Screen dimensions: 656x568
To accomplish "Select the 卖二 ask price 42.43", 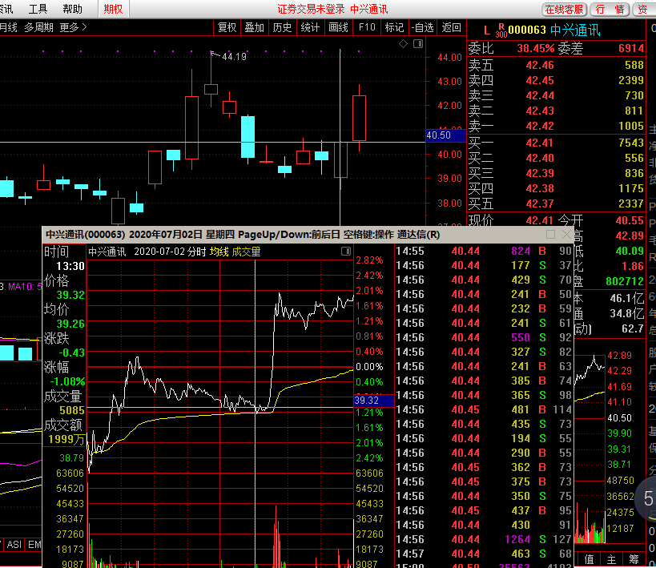I will [540, 111].
